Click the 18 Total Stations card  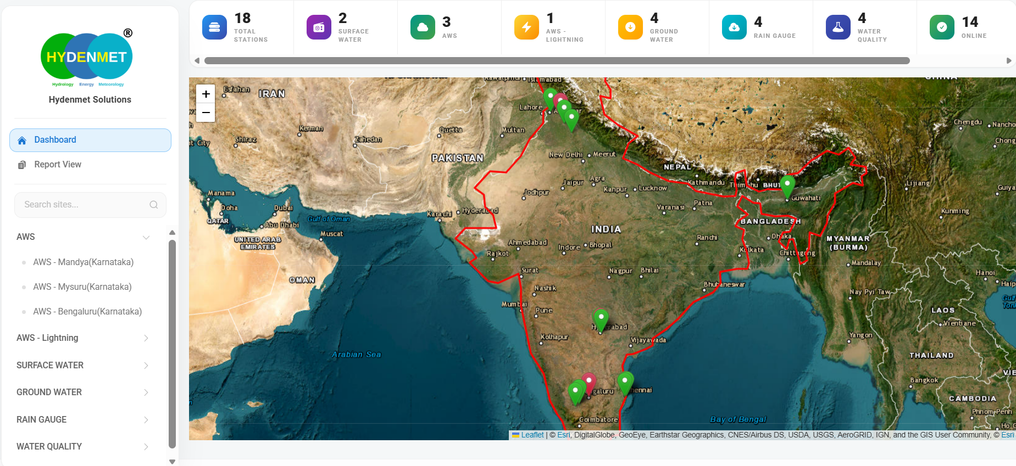[242, 27]
